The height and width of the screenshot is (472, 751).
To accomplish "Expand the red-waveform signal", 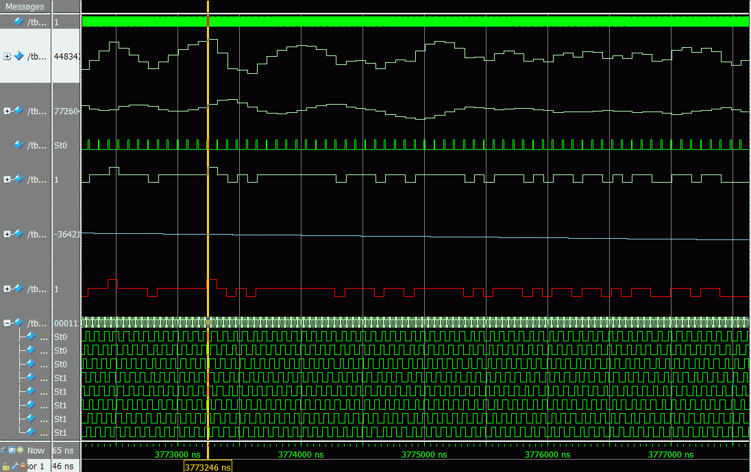I will 7,289.
